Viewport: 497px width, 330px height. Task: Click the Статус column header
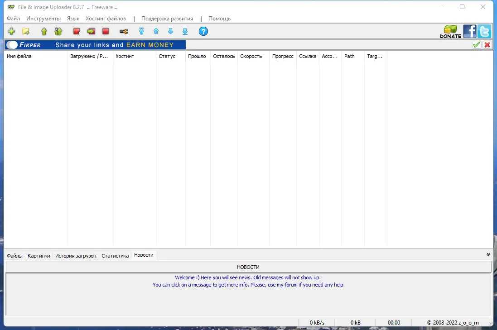[171, 56]
